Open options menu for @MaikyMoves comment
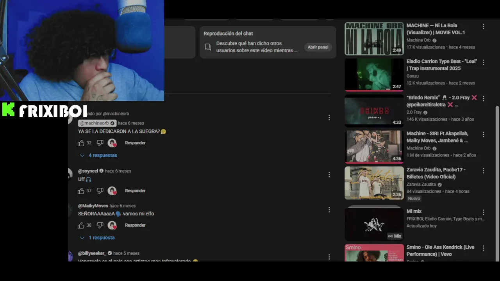Image resolution: width=500 pixels, height=281 pixels. [329, 210]
